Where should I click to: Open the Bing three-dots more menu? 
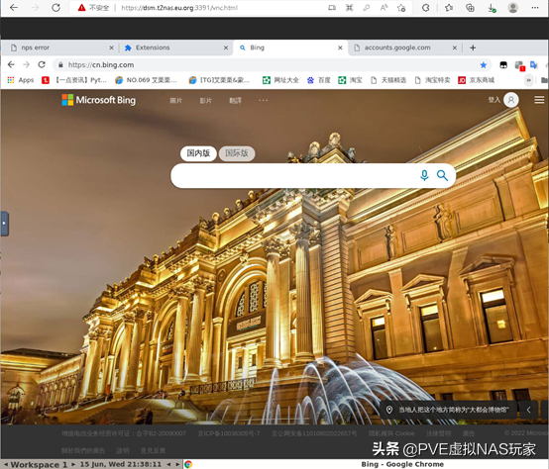[x=264, y=100]
